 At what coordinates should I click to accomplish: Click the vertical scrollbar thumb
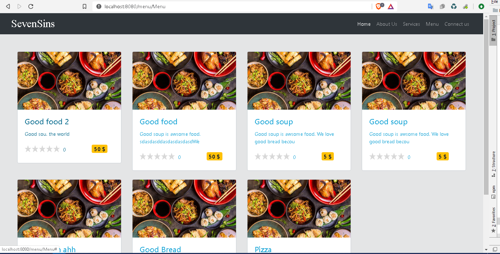click(x=486, y=106)
